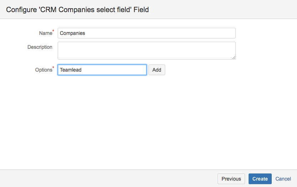Click the Description textarea resize handle

234,58
